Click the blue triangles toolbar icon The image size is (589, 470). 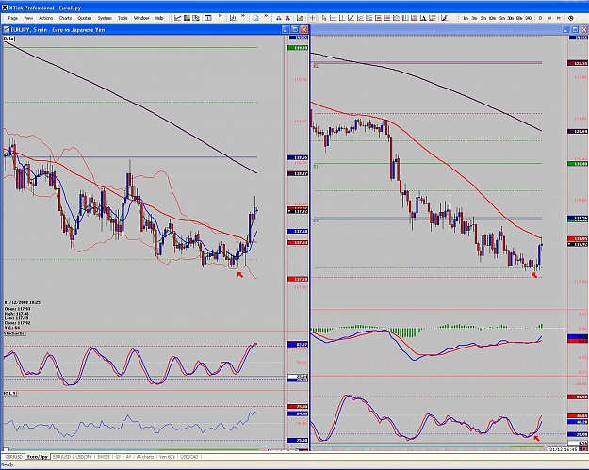[279, 18]
